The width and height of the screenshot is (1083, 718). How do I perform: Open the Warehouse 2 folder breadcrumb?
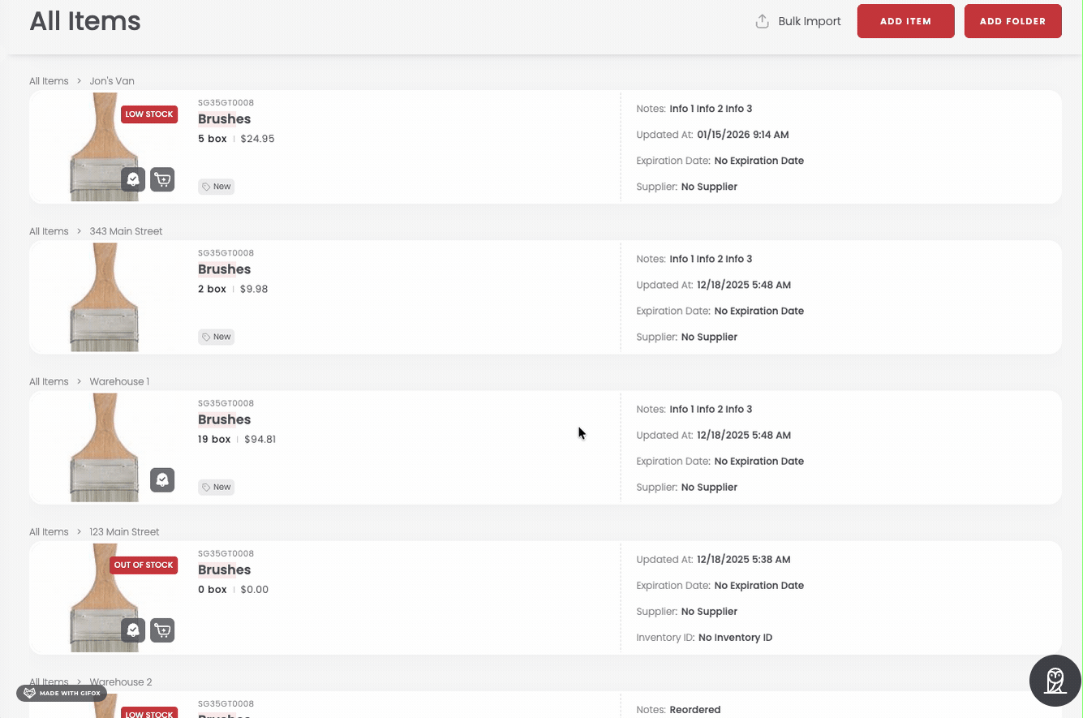120,682
